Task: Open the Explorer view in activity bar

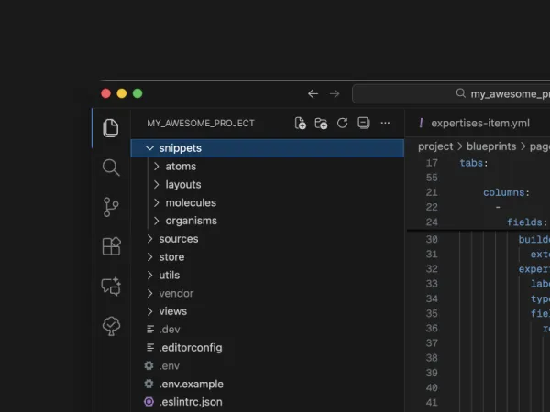Action: point(111,128)
